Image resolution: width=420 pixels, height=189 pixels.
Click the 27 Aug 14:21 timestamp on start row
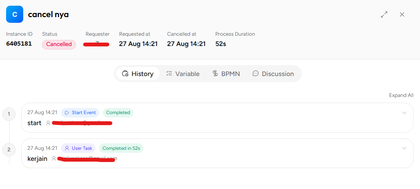(x=42, y=113)
